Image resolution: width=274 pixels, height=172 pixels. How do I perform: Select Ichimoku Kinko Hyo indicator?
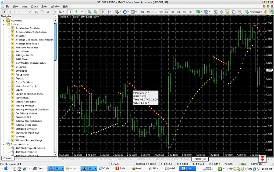27,86
